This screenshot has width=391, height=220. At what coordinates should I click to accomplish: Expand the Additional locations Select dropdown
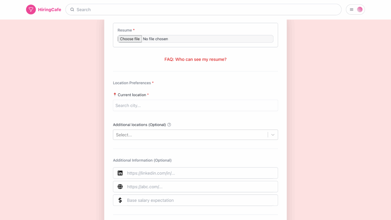click(188, 135)
